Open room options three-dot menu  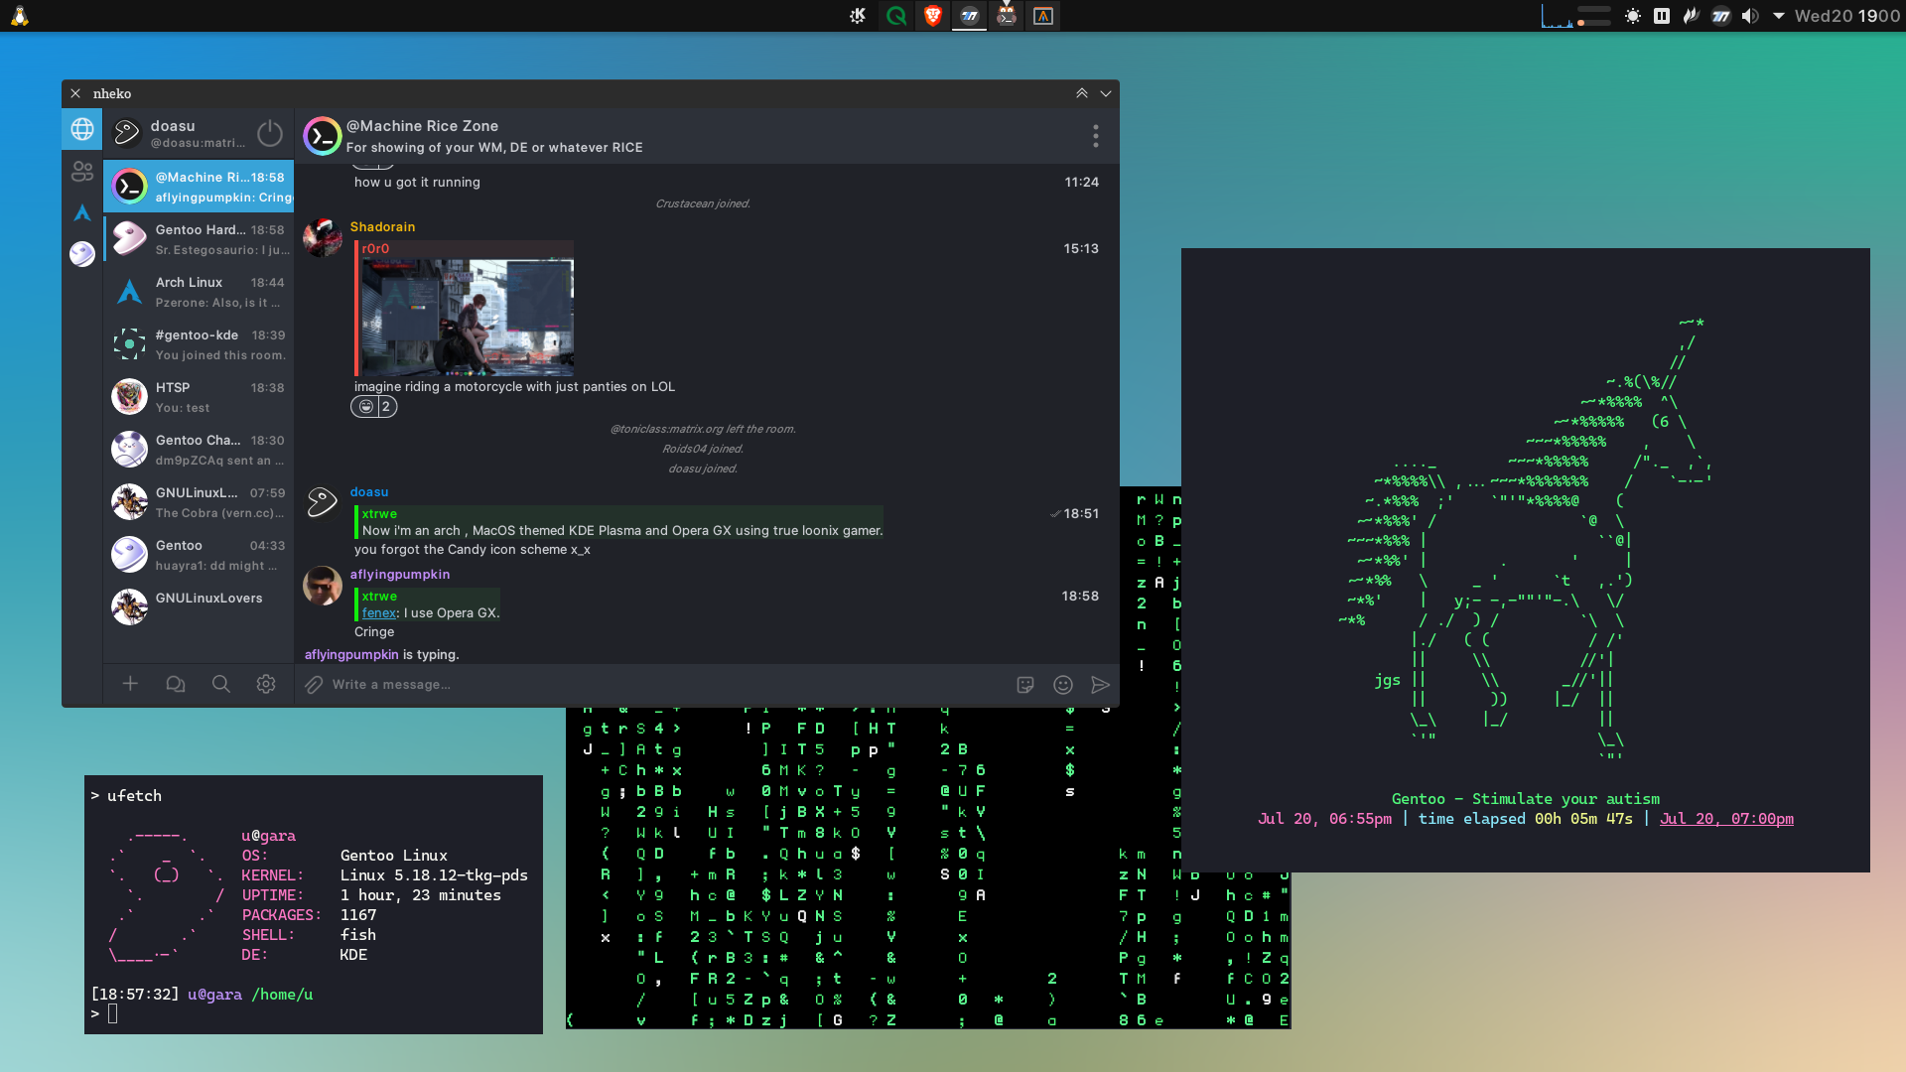1095,136
